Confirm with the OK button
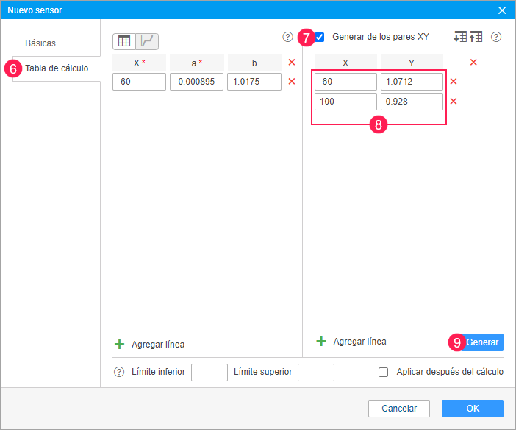This screenshot has width=516, height=430. coord(473,409)
